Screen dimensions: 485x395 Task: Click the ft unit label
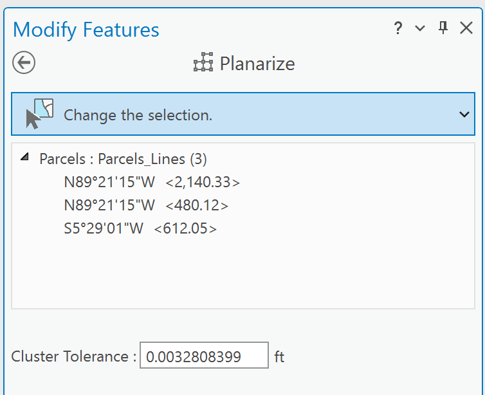click(x=279, y=356)
